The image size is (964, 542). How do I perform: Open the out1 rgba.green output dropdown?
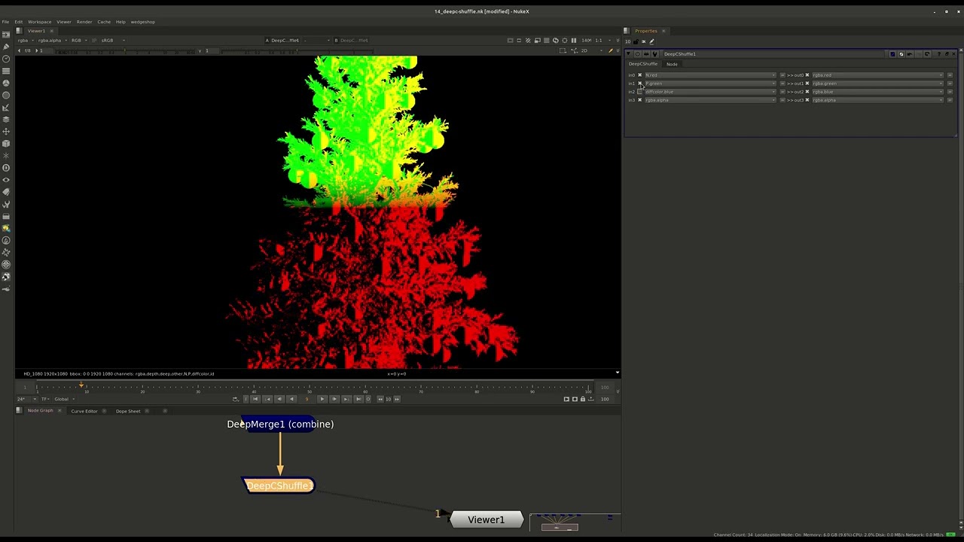coord(877,84)
